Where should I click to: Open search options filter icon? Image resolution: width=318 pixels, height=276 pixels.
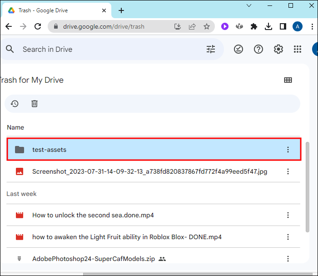(x=211, y=49)
